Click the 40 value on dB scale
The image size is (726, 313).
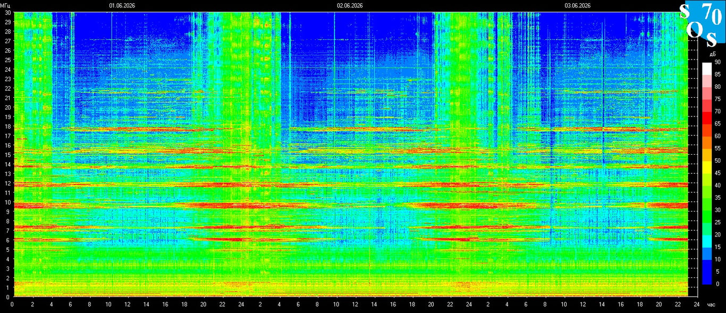717,185
